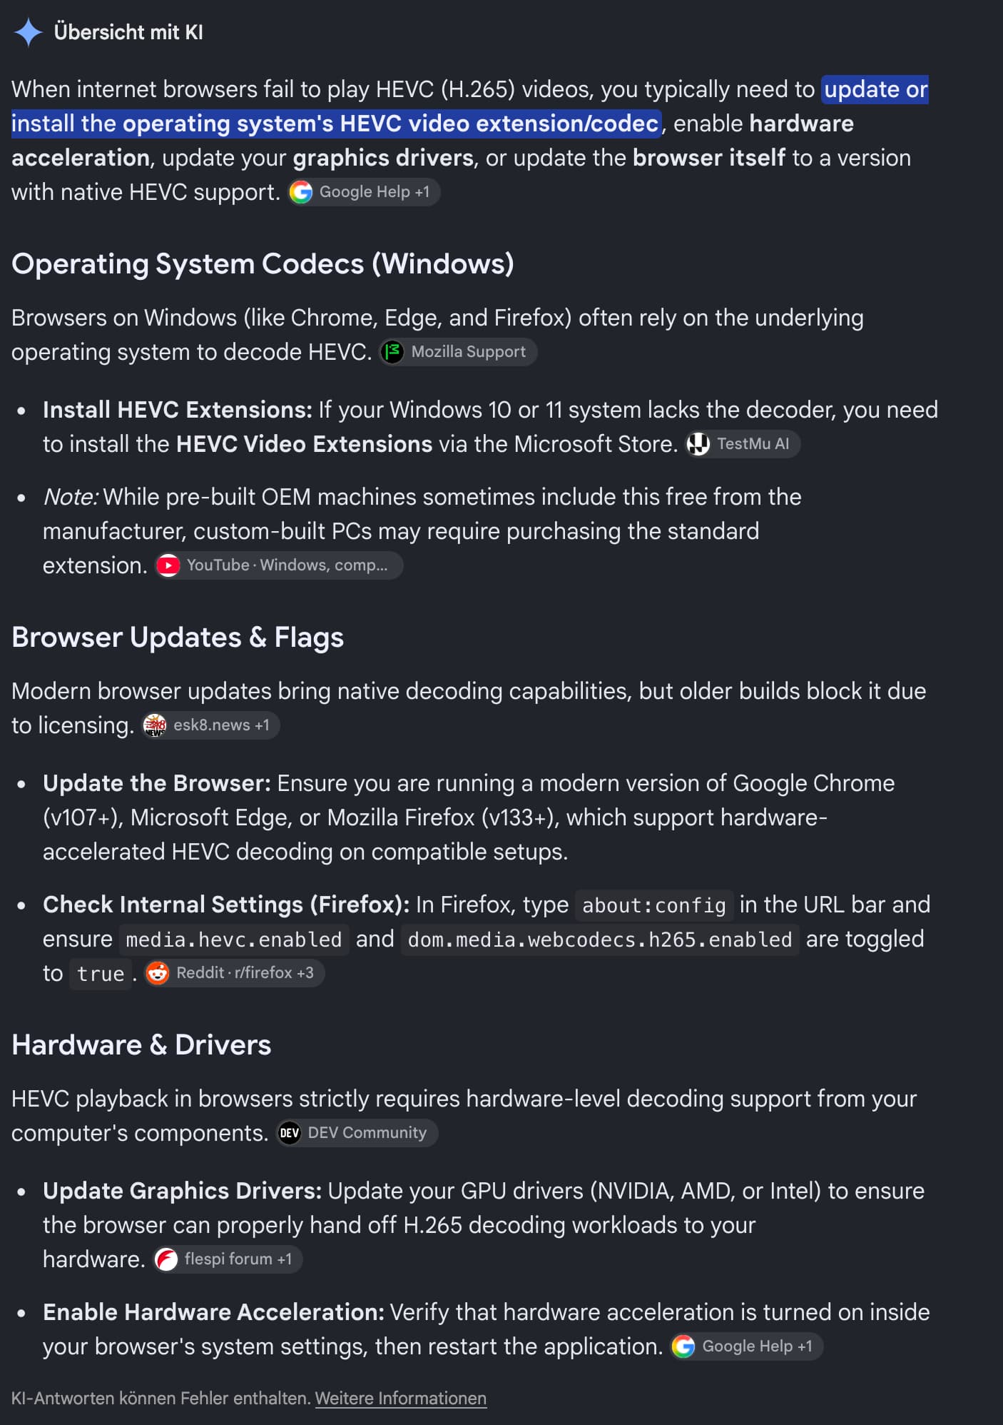The height and width of the screenshot is (1425, 1003).
Task: Click the red flespi logo icon
Action: pos(166,1259)
